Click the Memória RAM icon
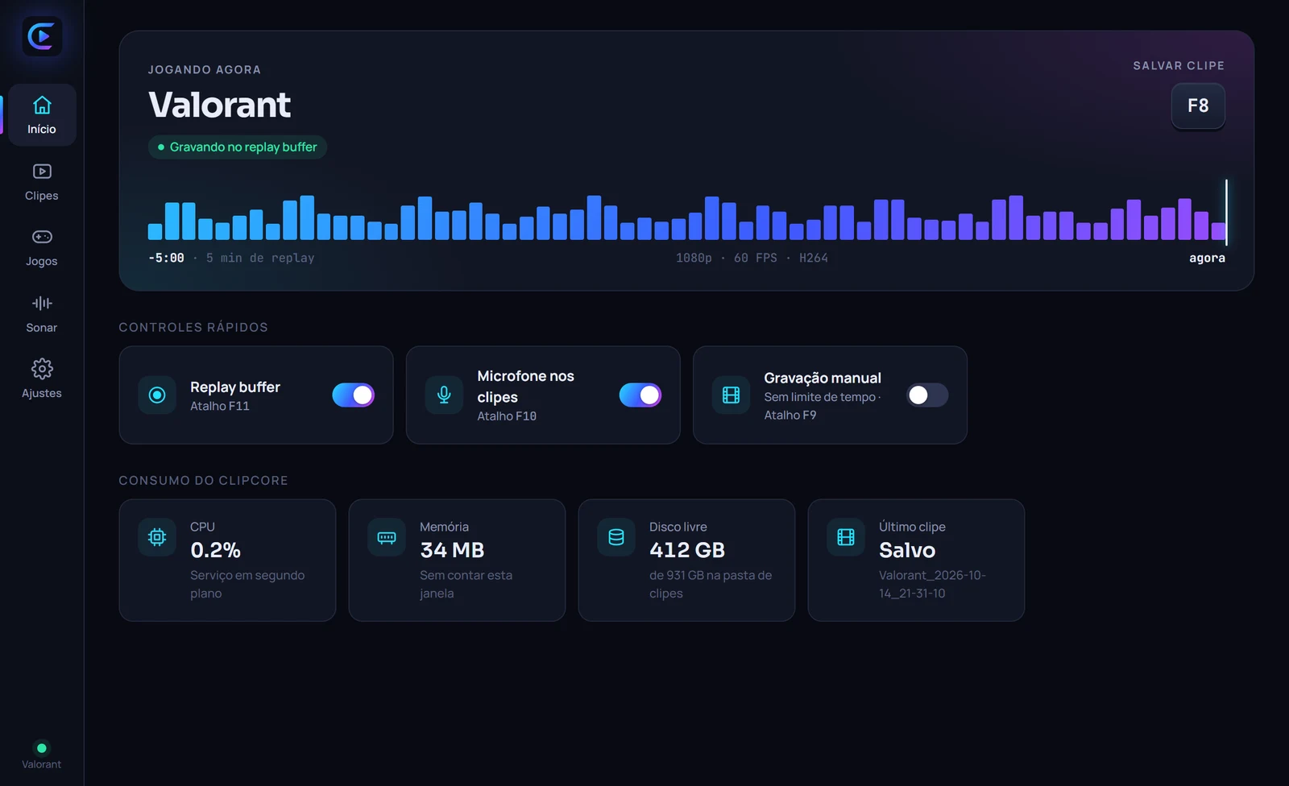 point(387,537)
